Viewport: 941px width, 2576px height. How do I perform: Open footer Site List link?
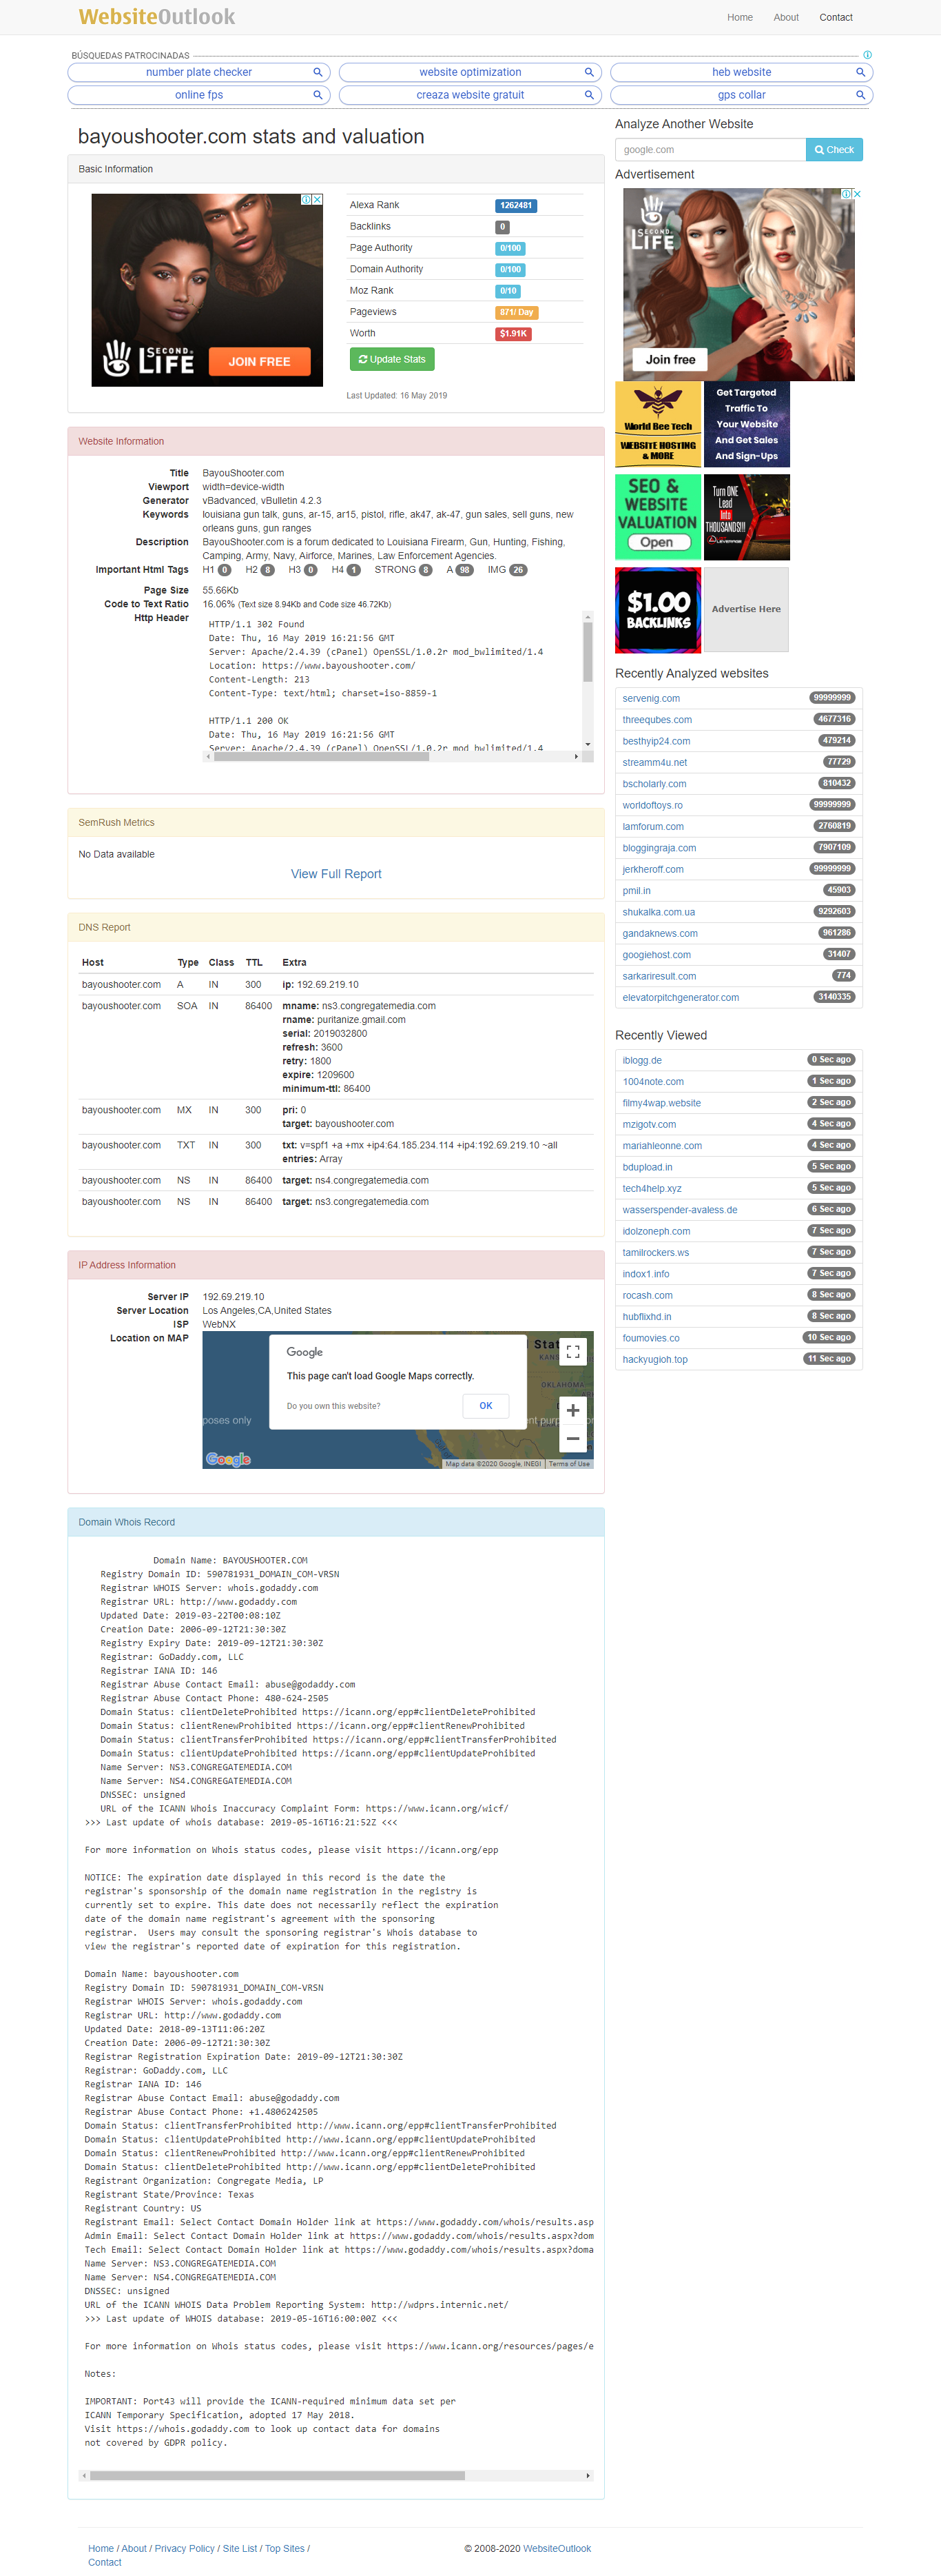coord(240,2549)
